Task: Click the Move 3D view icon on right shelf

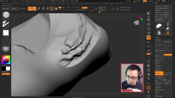Action: (x=148, y=66)
